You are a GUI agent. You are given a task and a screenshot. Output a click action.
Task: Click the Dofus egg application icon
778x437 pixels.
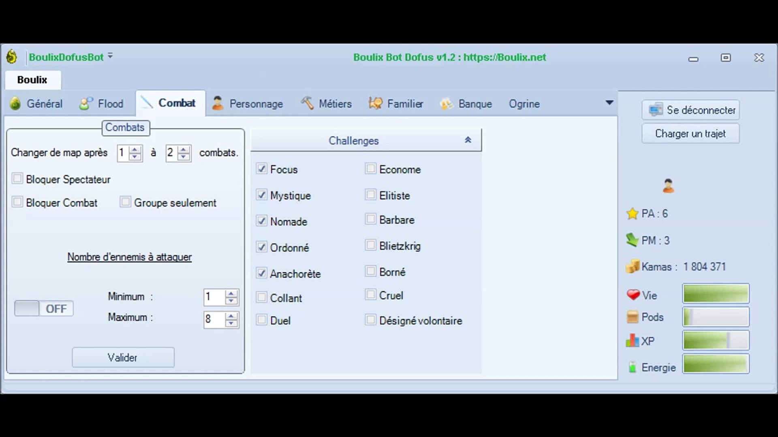12,57
